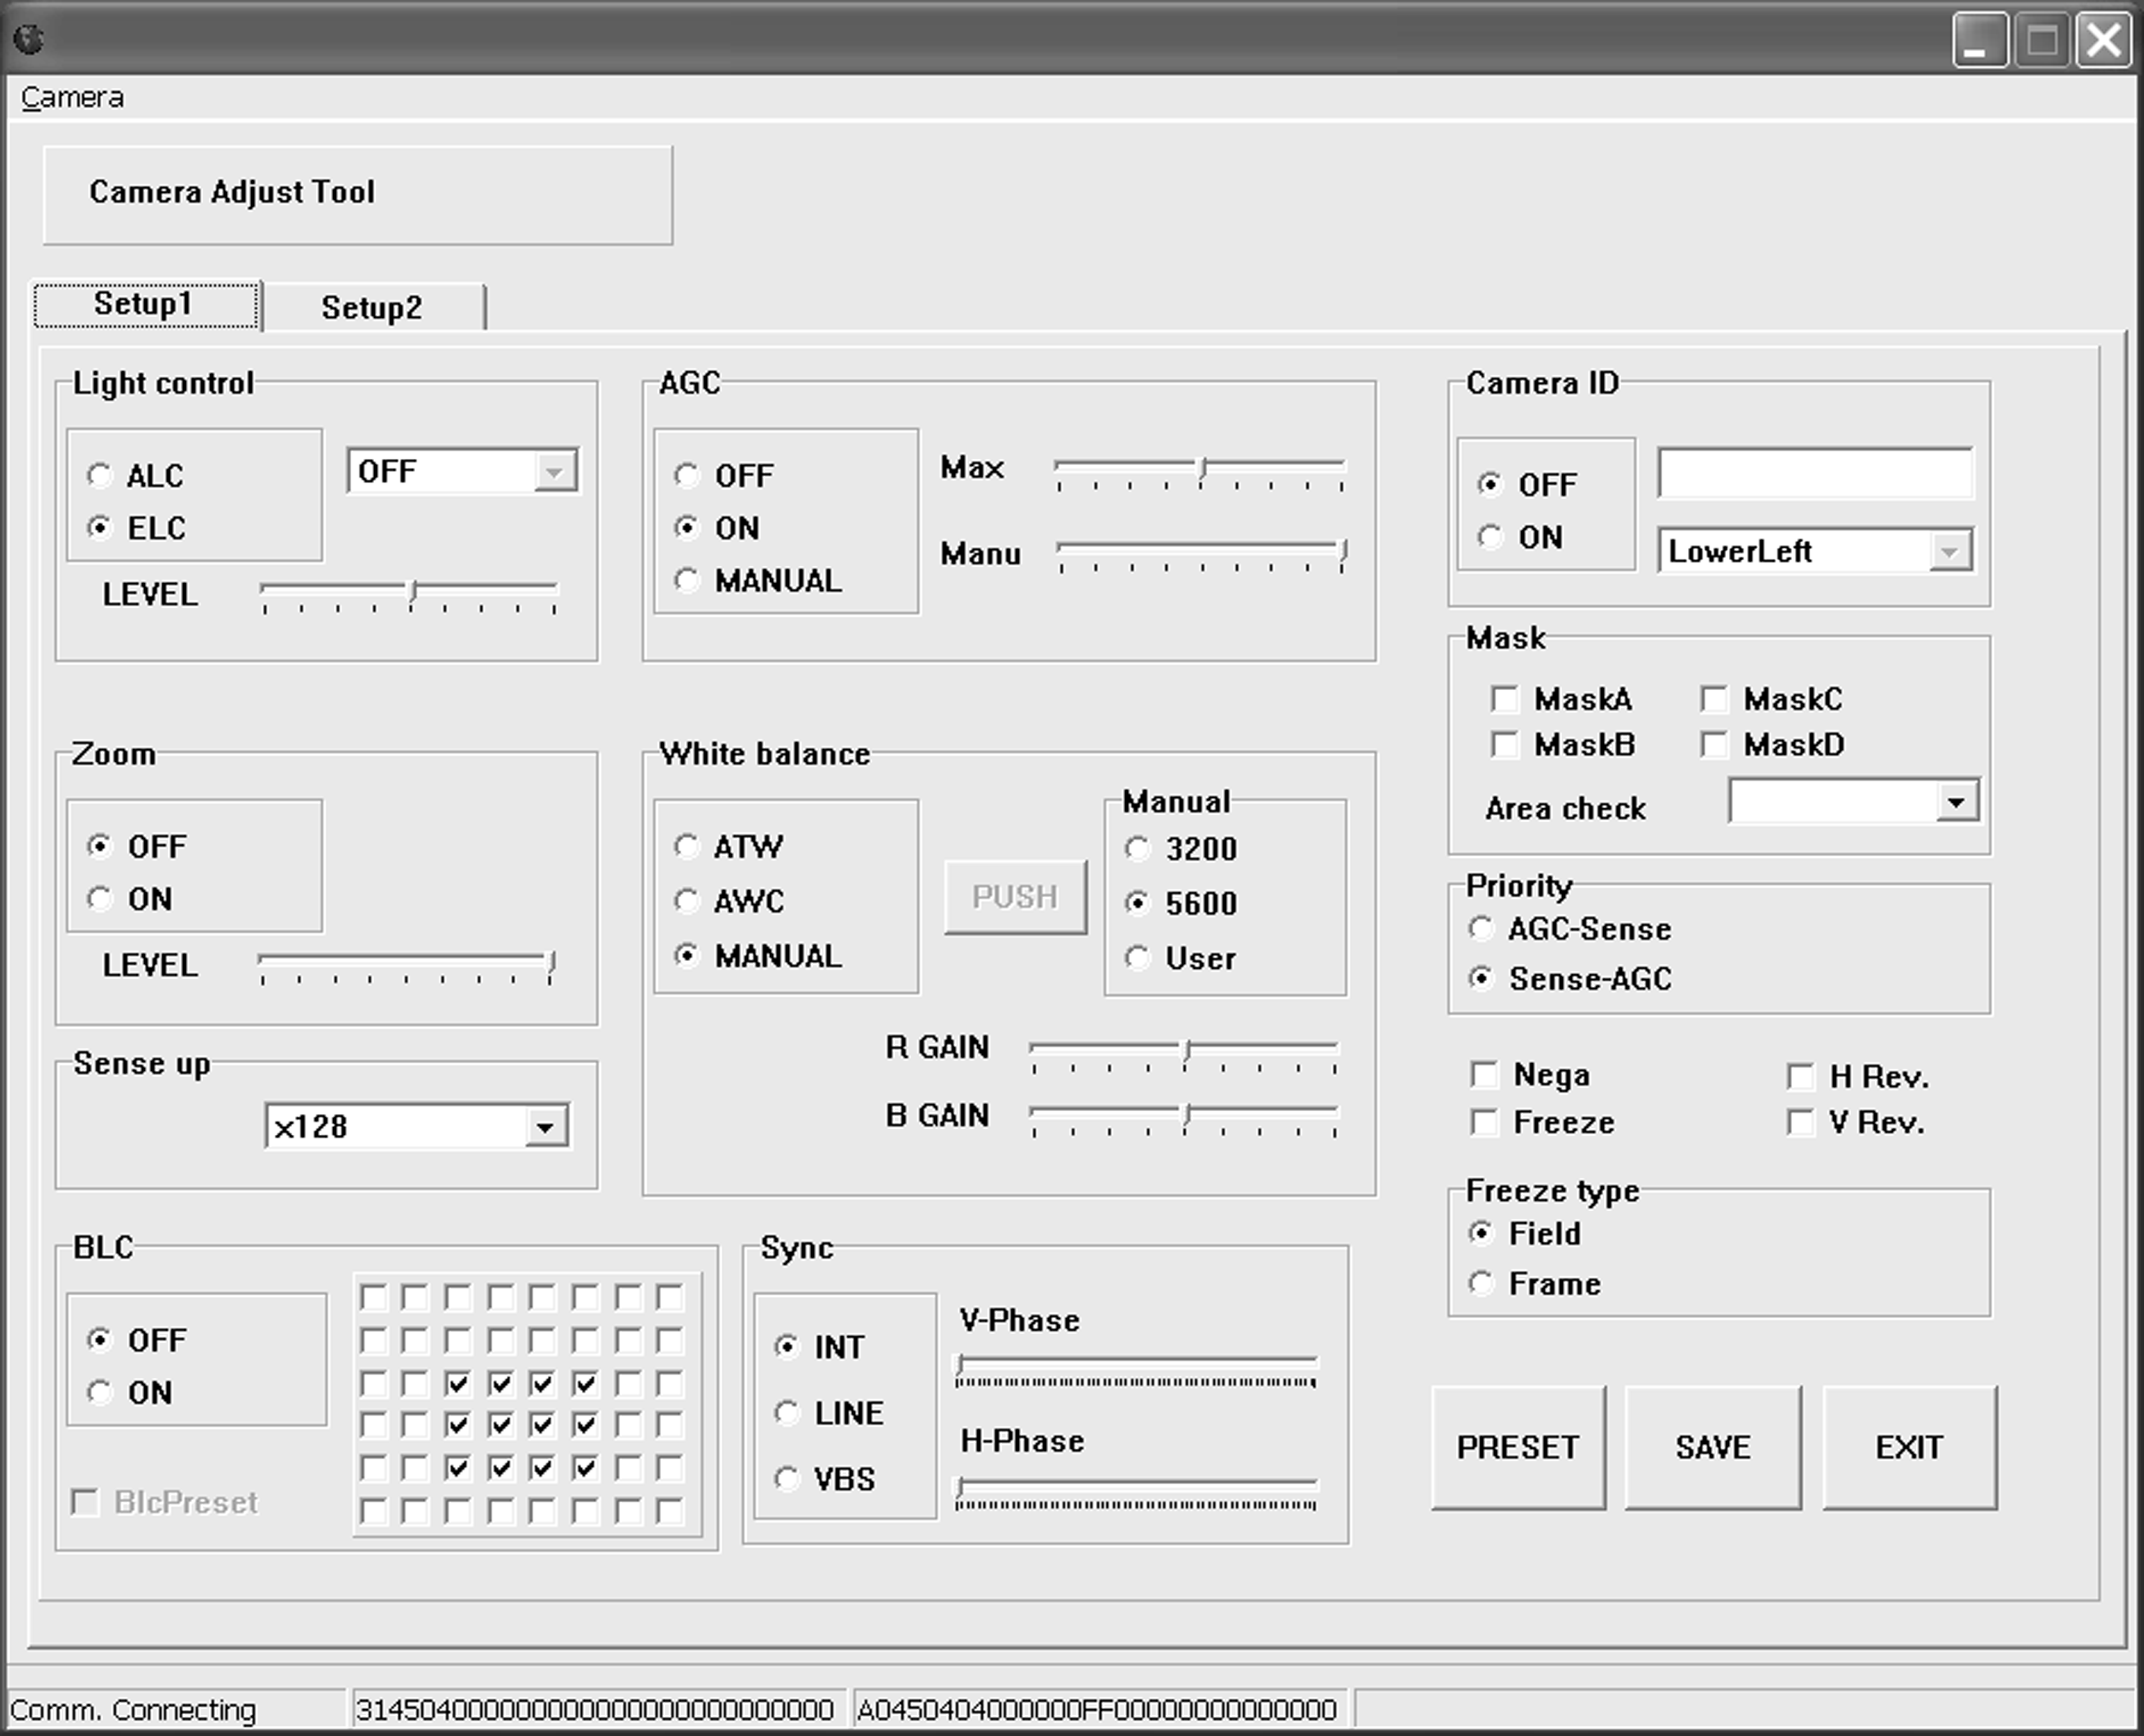
Task: Open the Camera menu
Action: [x=72, y=98]
